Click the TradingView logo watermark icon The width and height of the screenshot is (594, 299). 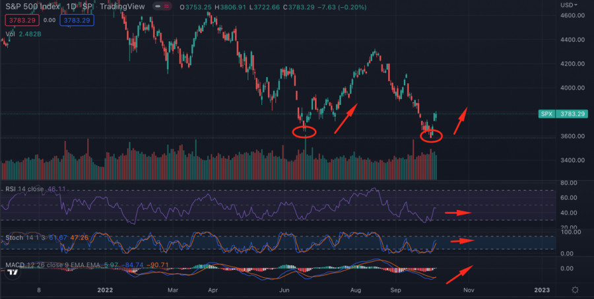click(13, 272)
